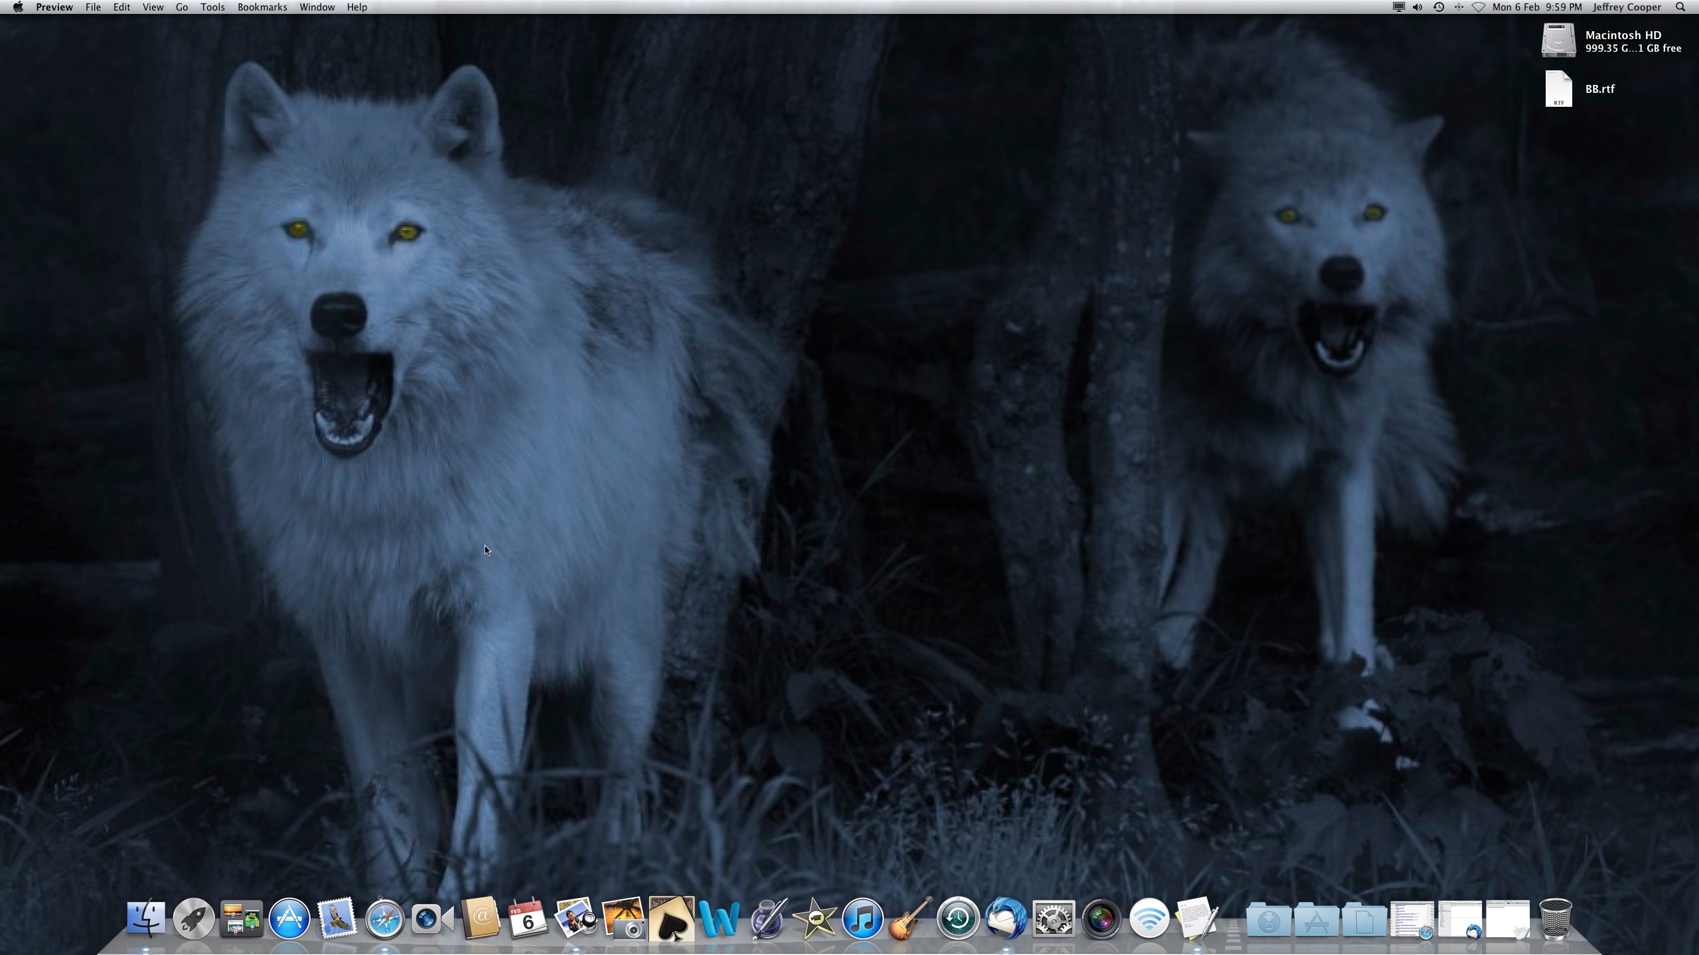Screen dimensions: 1699x955
Task: Restore minimized TextEdit window from Dock
Action: 1508,919
